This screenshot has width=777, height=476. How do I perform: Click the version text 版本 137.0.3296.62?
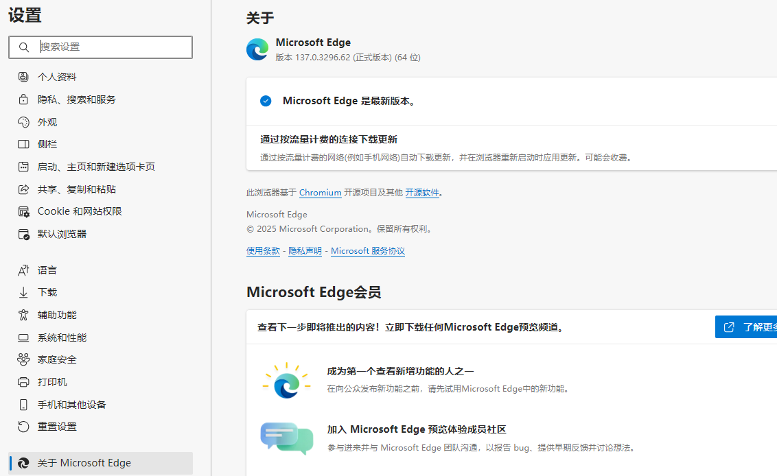pos(348,58)
